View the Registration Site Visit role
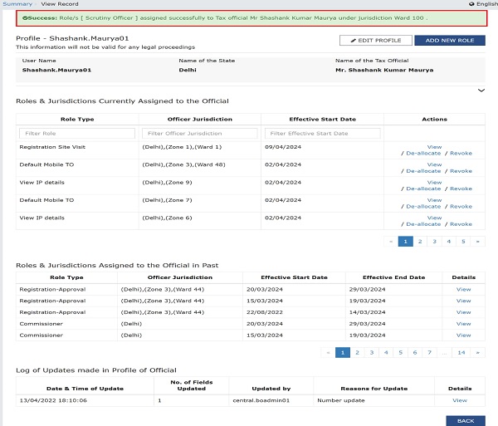 click(x=434, y=147)
